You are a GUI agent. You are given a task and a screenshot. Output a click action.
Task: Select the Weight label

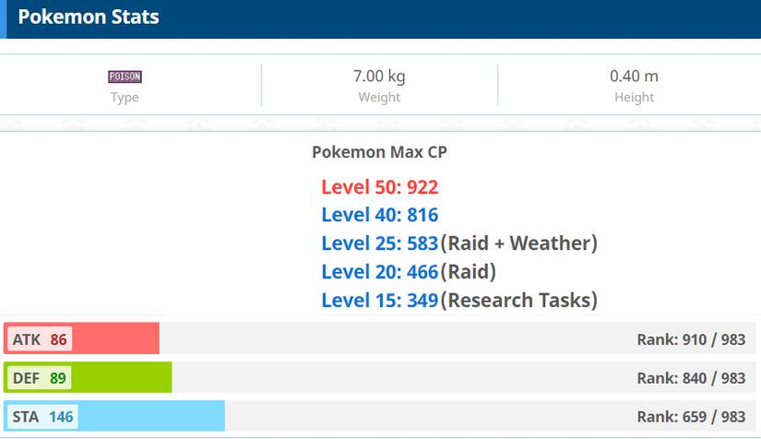(x=379, y=98)
